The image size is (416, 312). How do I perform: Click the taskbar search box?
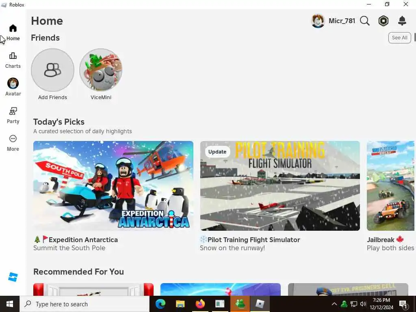84,304
